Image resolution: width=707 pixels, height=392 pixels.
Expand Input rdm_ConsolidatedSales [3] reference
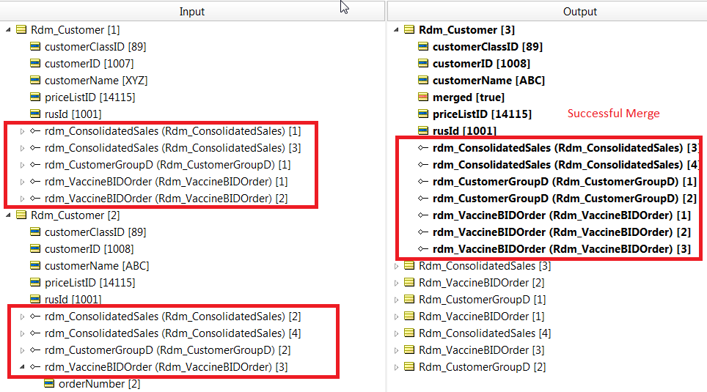(22, 148)
